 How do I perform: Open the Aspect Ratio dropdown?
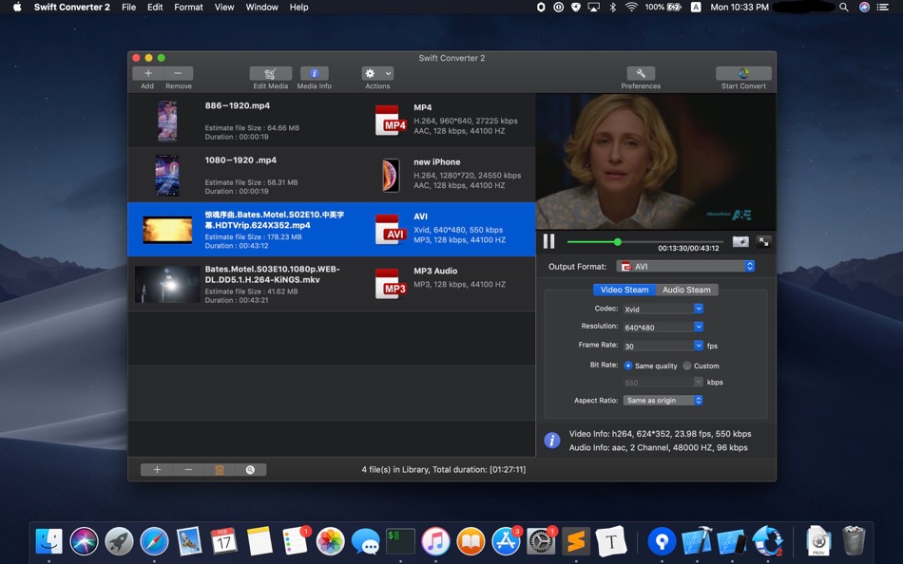[663, 400]
